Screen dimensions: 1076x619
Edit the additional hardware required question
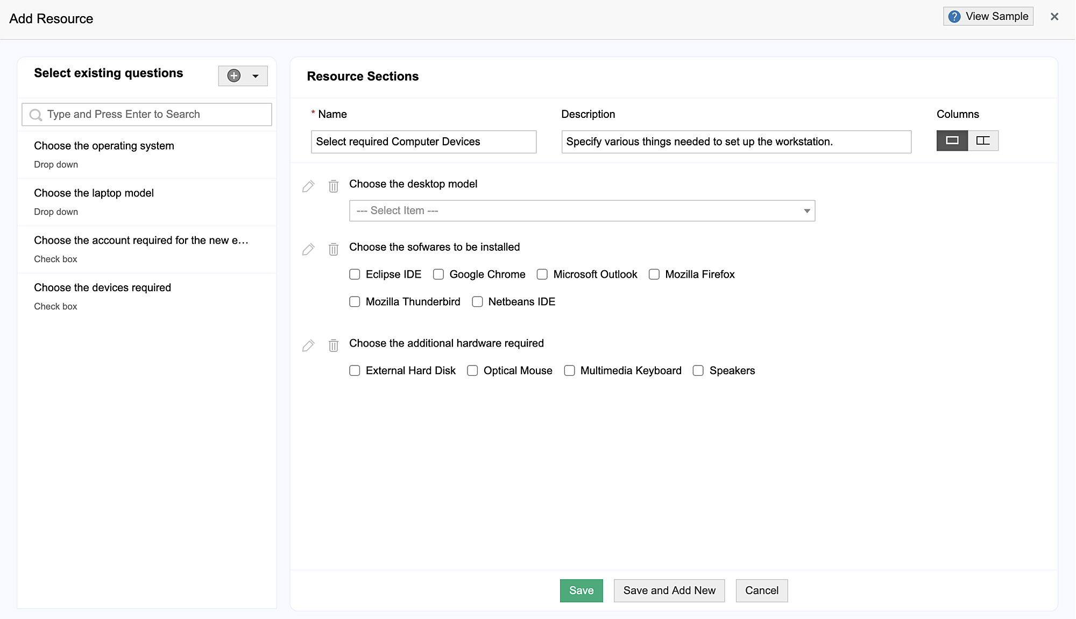[308, 346]
